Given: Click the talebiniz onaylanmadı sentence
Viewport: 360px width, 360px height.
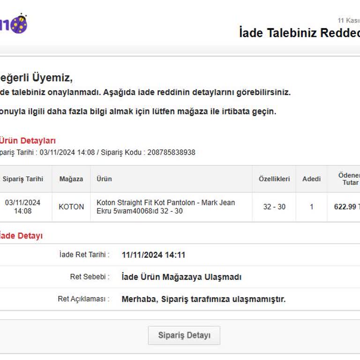Looking at the screenshot, I should 145,92.
